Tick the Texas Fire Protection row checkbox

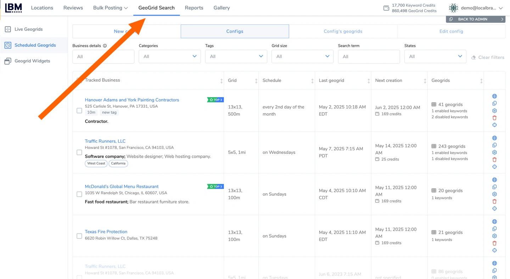coord(79,236)
